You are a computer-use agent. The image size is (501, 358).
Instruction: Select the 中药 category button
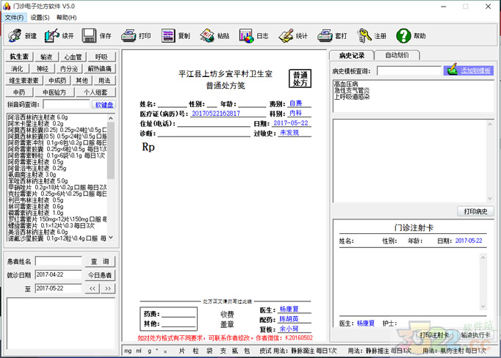tap(19, 92)
